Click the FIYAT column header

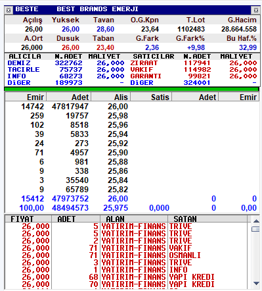28,219
